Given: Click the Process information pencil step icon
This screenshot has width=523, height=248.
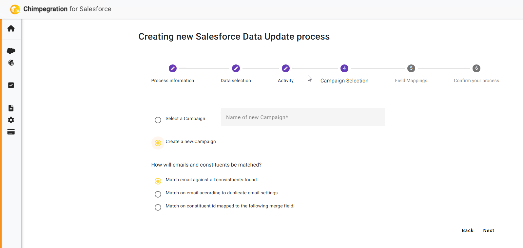Looking at the screenshot, I should click(173, 68).
